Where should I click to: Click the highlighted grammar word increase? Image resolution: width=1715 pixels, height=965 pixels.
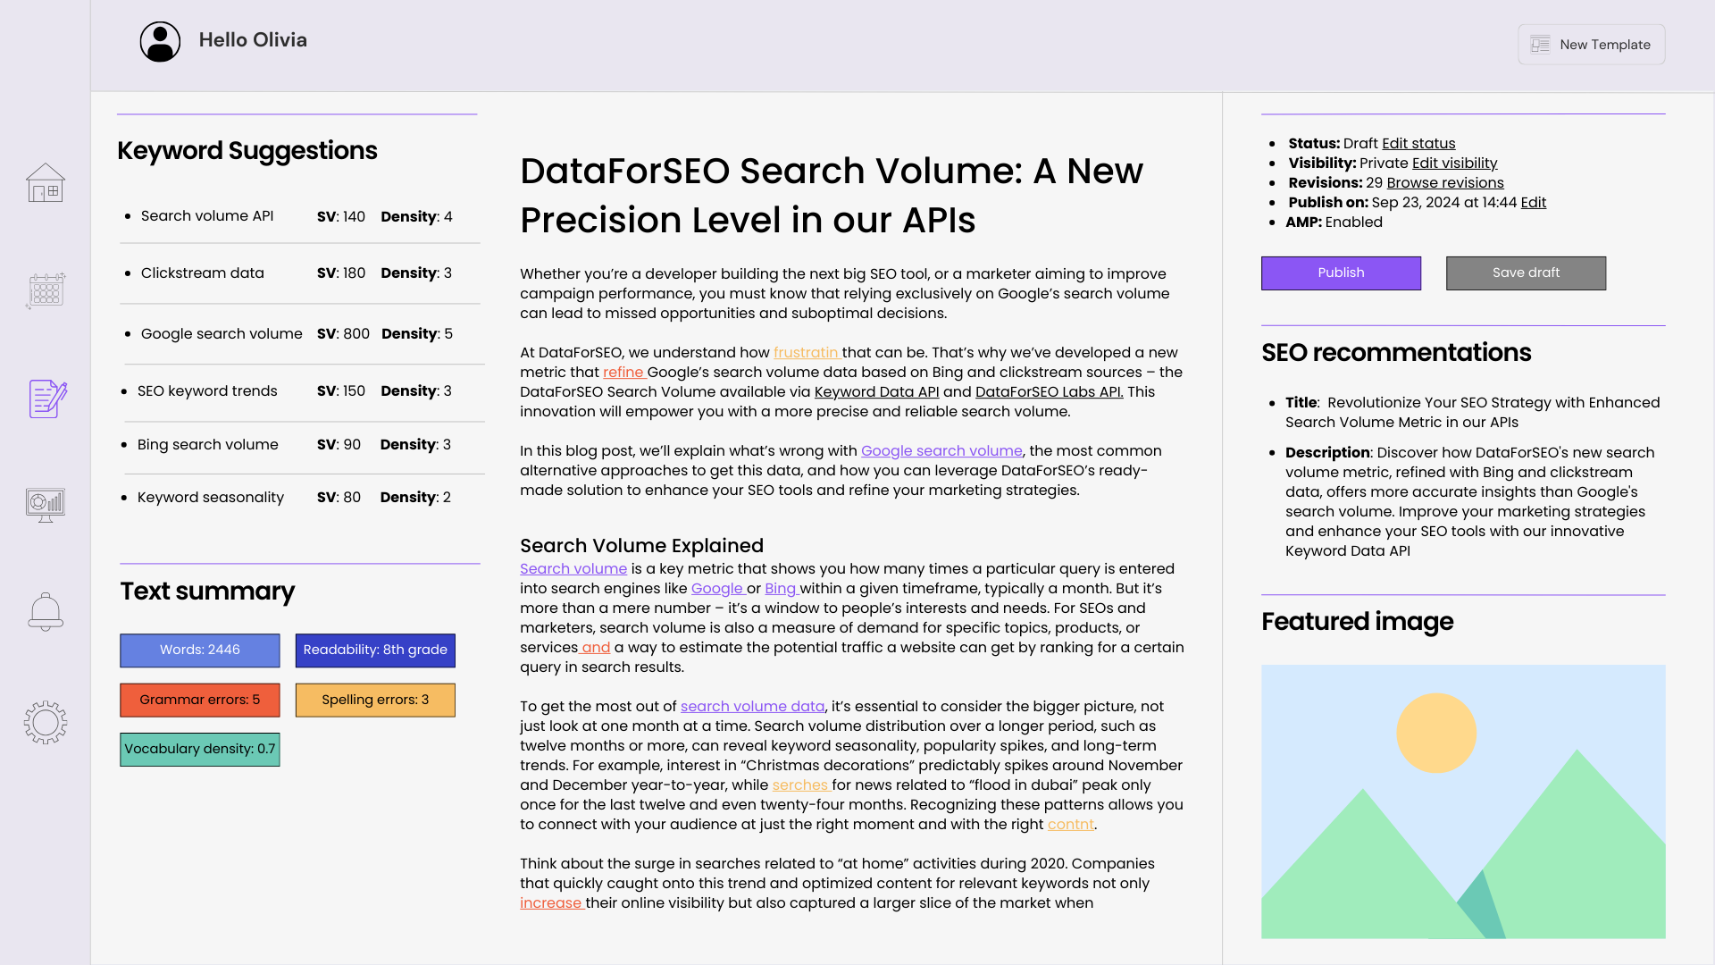click(550, 902)
